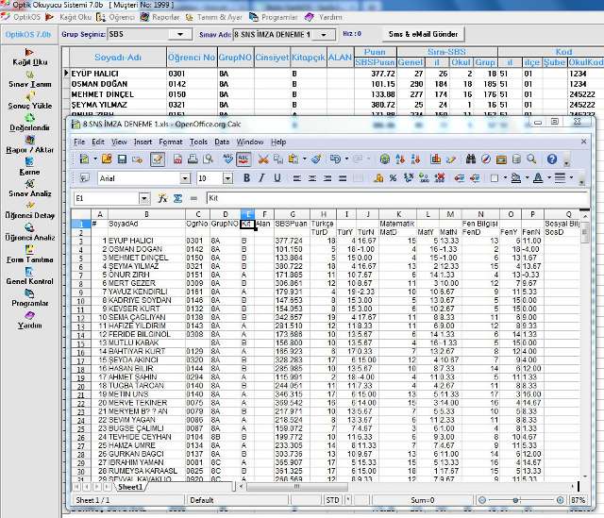The image size is (604, 518).
Task: Open the Grup Seçiniz SBS dropdown
Action: pos(180,34)
